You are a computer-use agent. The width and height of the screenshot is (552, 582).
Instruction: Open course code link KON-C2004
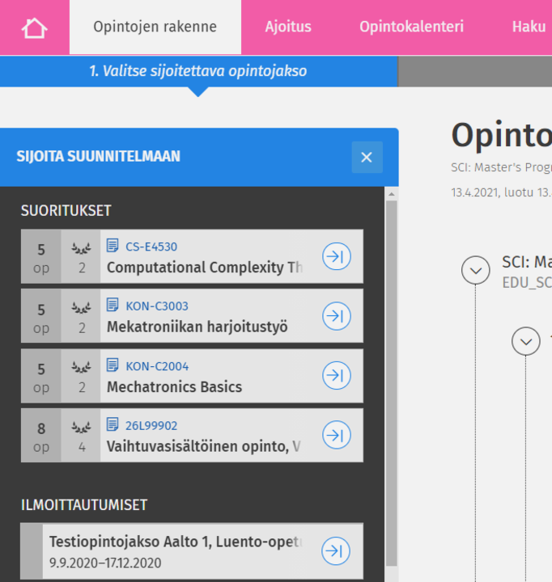157,366
